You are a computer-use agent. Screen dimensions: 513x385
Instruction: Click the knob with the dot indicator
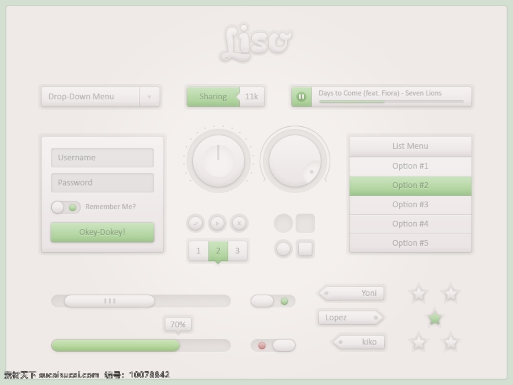coord(295,160)
